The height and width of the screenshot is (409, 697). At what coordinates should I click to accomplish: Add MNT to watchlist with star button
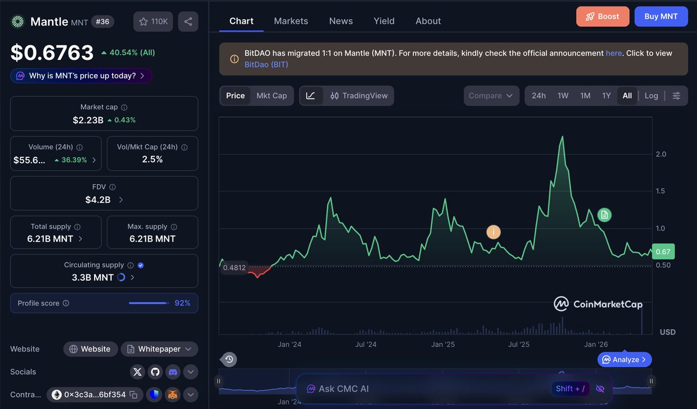(153, 21)
